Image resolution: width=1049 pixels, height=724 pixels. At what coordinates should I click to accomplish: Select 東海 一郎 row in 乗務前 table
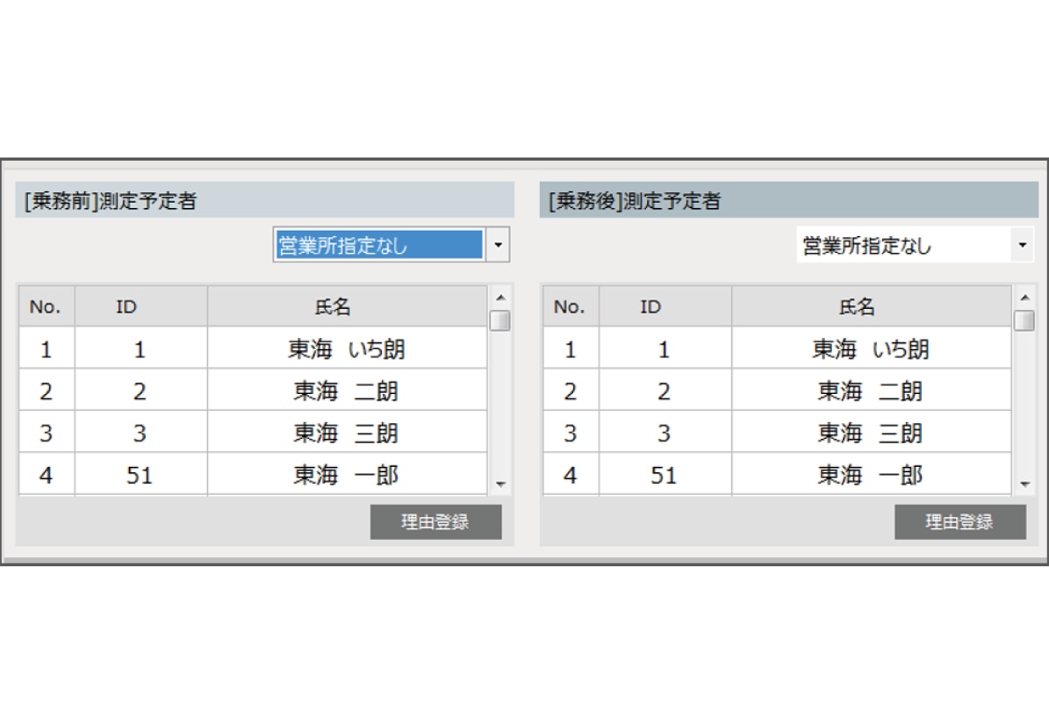click(x=253, y=474)
